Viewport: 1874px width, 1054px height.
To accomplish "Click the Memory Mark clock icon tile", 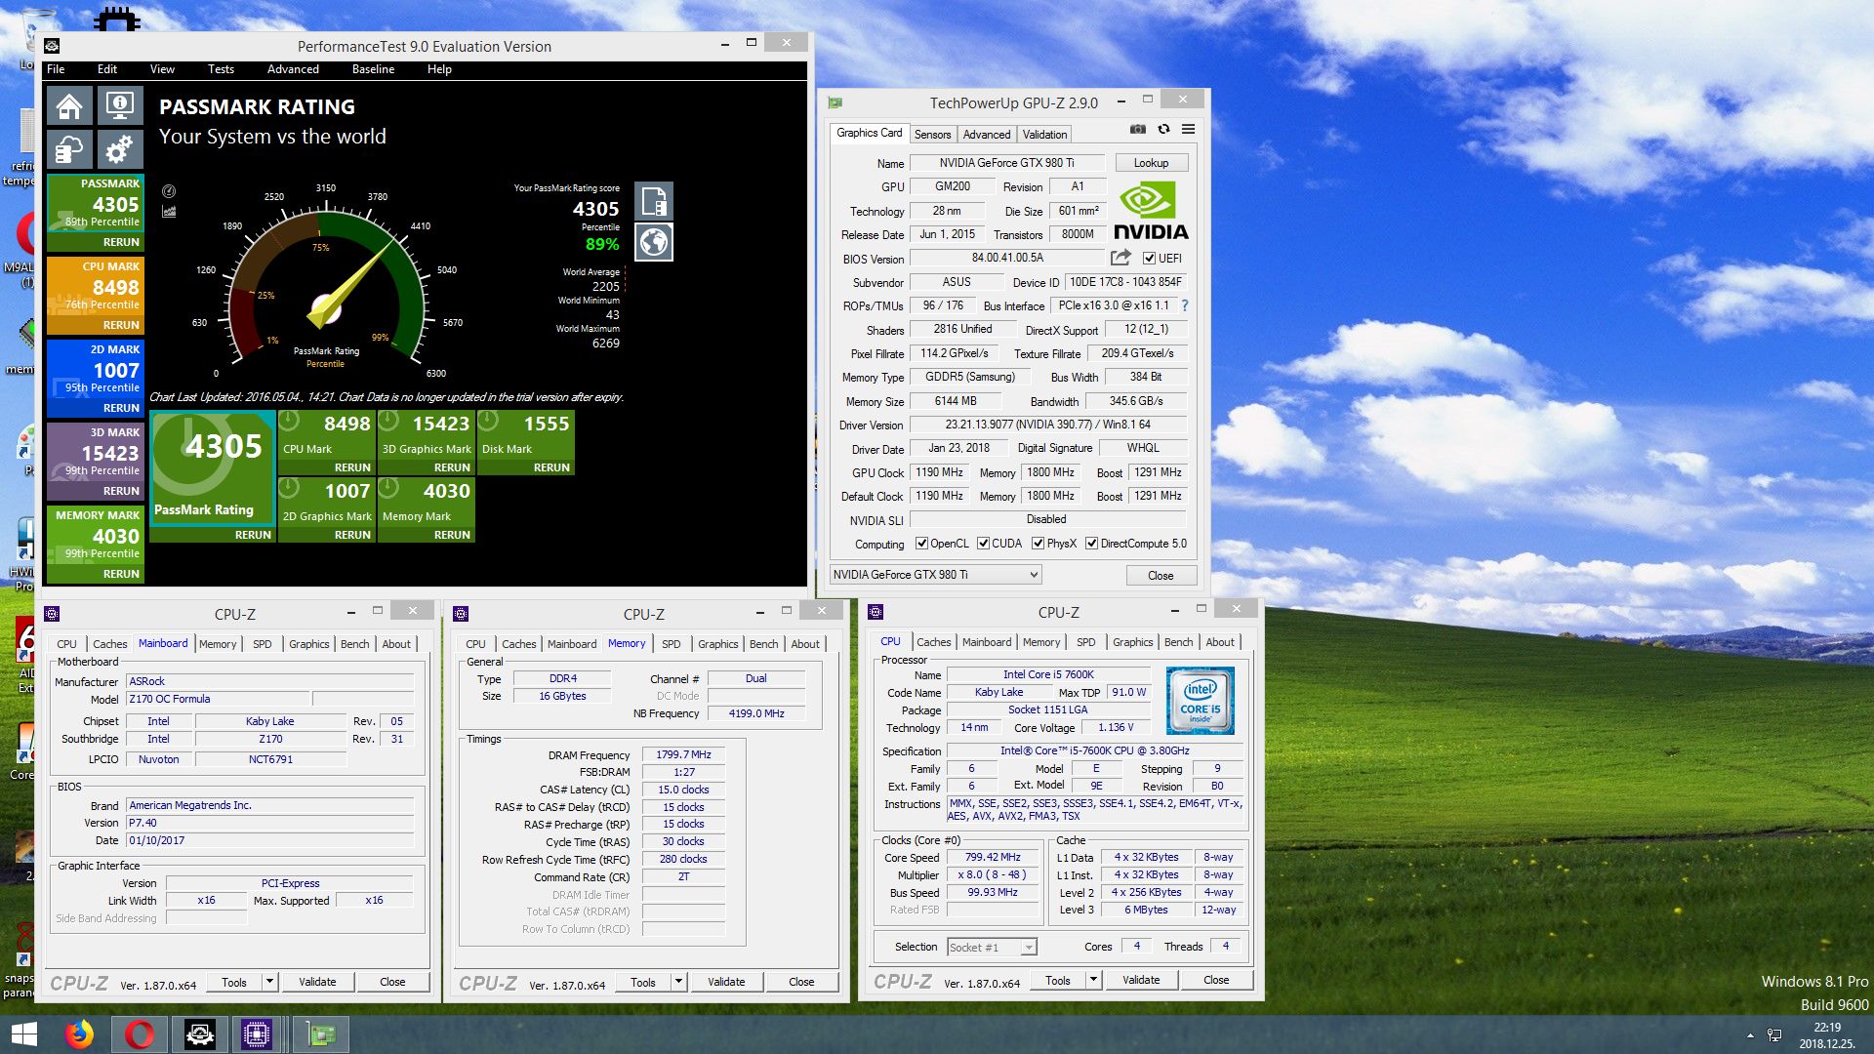I will coord(389,490).
